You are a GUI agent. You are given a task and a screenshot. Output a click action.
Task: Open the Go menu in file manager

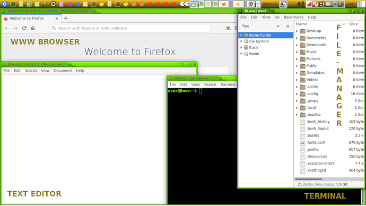pos(277,18)
